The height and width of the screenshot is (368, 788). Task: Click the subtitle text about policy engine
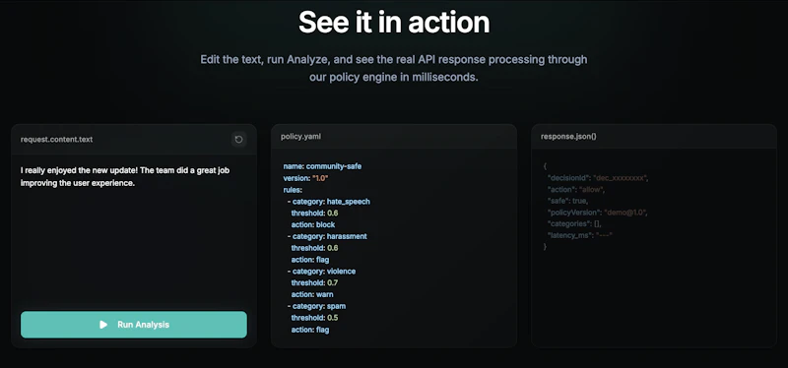click(x=394, y=69)
